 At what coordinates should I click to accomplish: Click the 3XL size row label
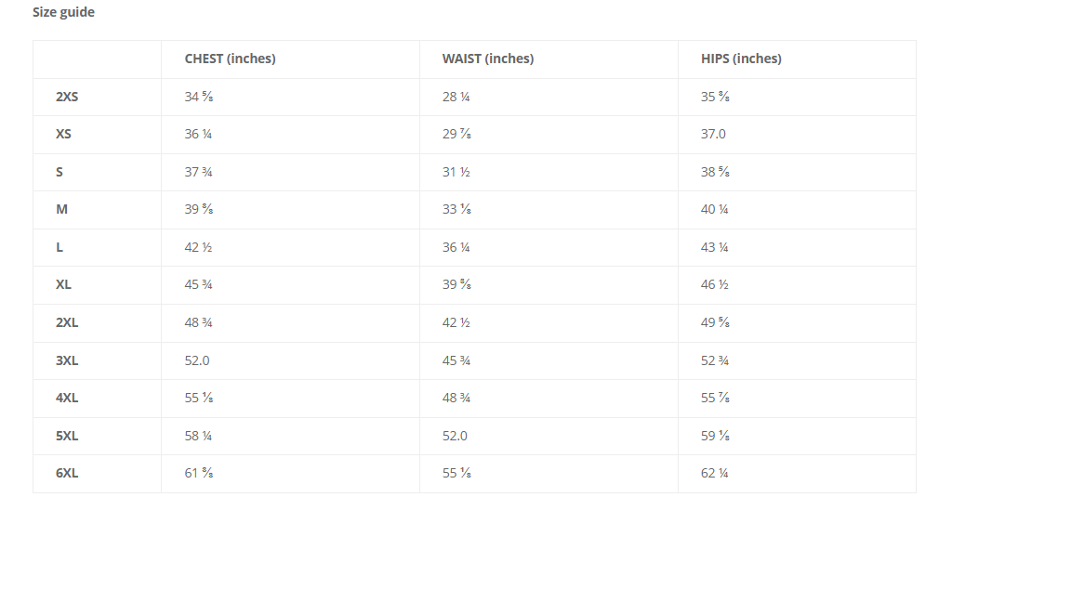point(67,360)
